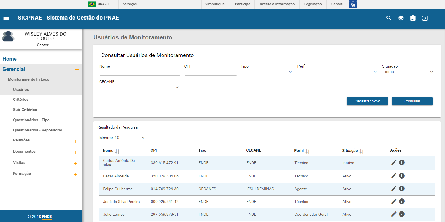Sort results by Nome column

click(117, 151)
